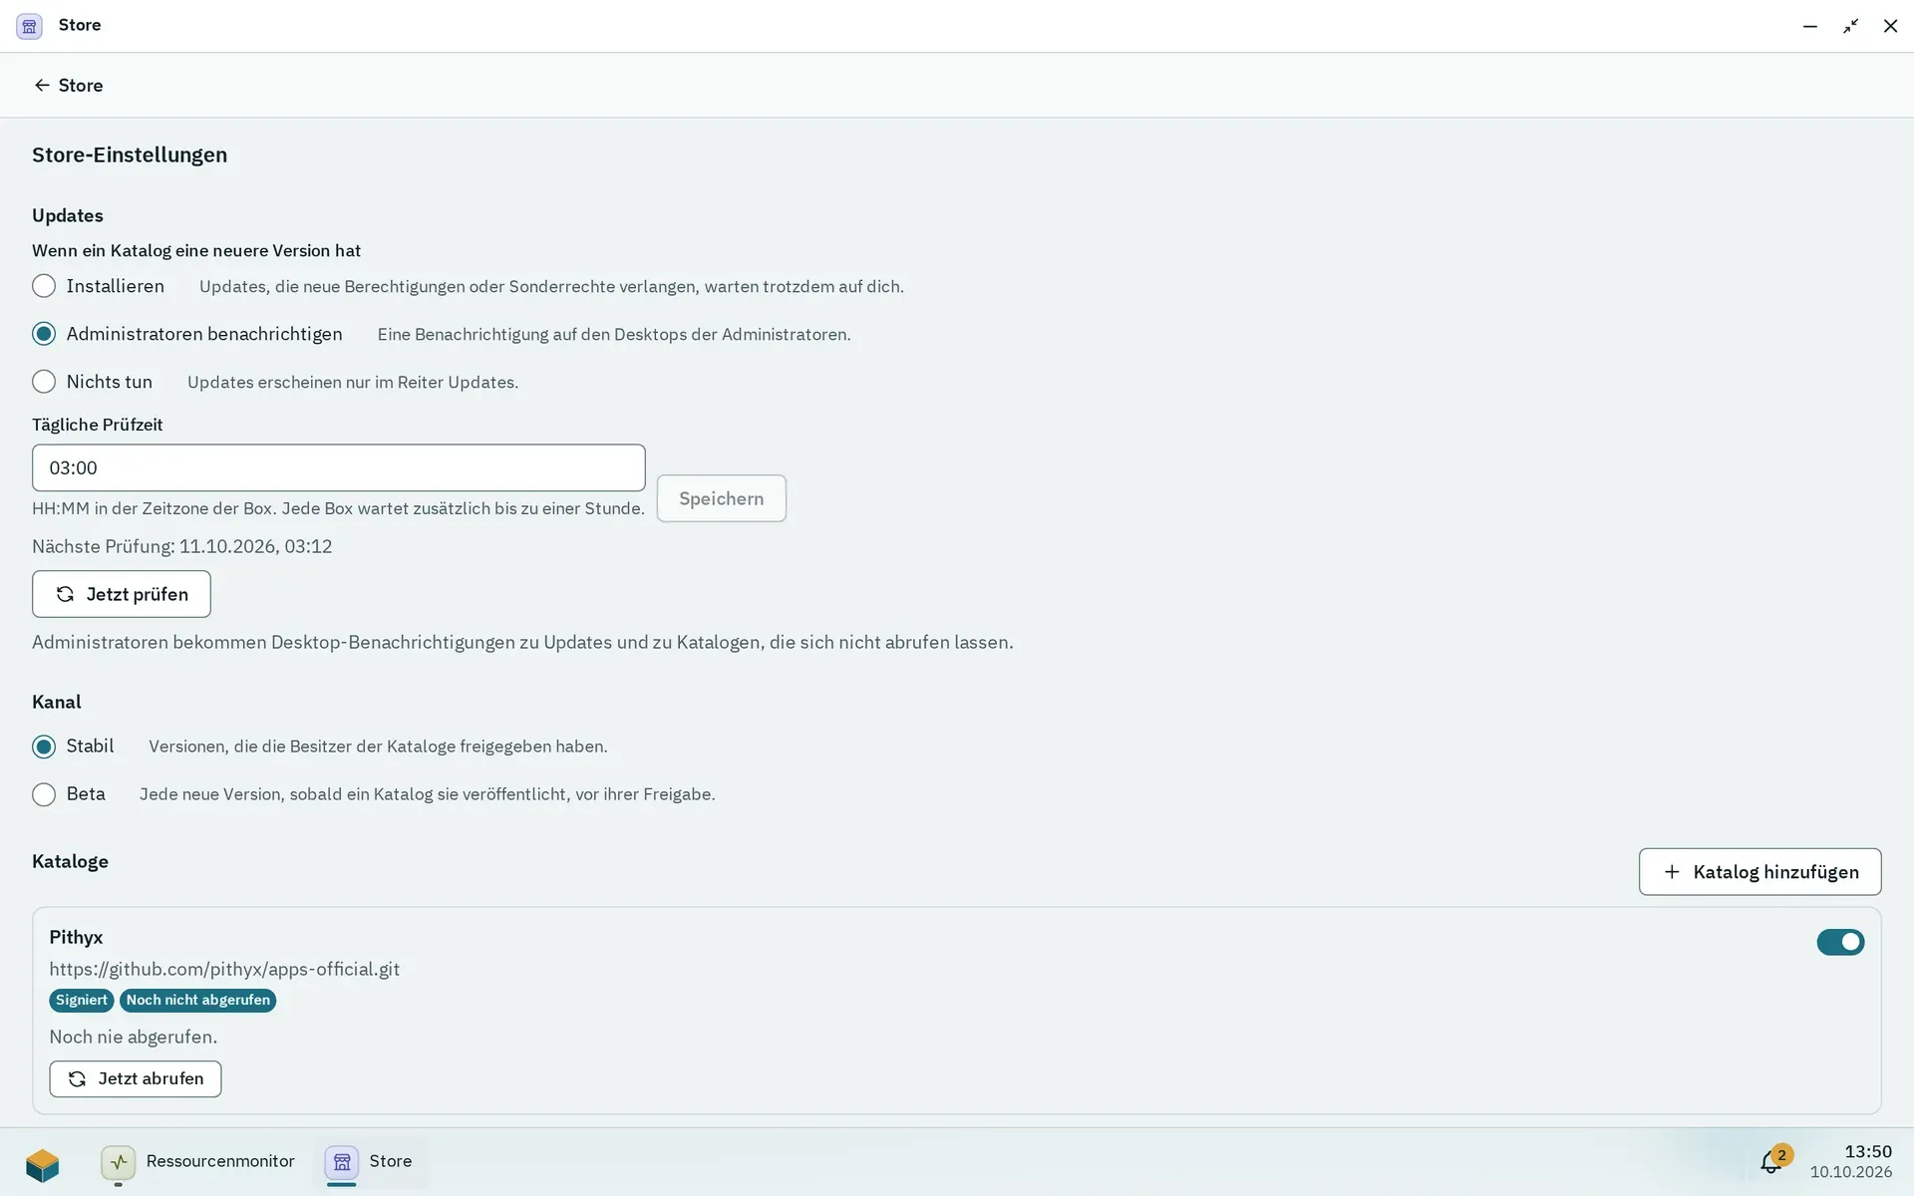Click the Katalog hinzufügen button
This screenshot has height=1196, width=1914.
1760,872
